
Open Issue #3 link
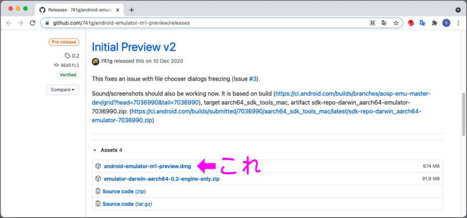coord(253,79)
